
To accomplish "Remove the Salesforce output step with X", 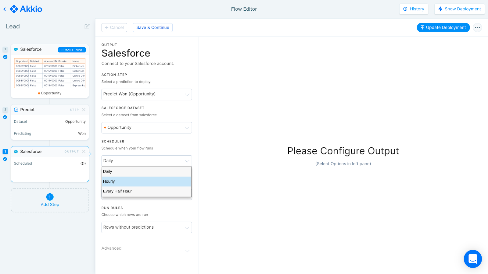I will [84, 152].
